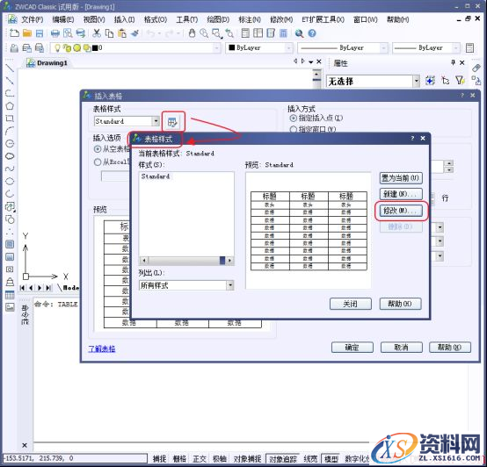487x467 pixels.
Task: Toggle 正交 ortho mode in status bar
Action: pyautogui.click(x=200, y=458)
